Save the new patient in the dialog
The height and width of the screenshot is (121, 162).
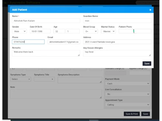[x=147, y=64]
